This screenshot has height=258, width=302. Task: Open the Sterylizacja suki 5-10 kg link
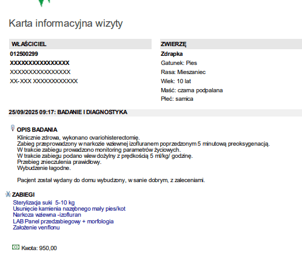(44, 203)
